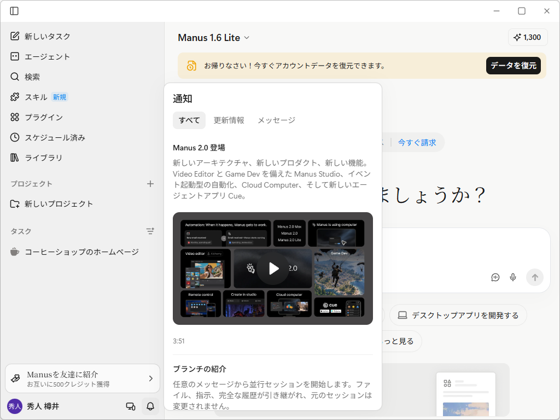Click the 秀人 樽井 account name
This screenshot has width=560, height=420.
(x=43, y=406)
